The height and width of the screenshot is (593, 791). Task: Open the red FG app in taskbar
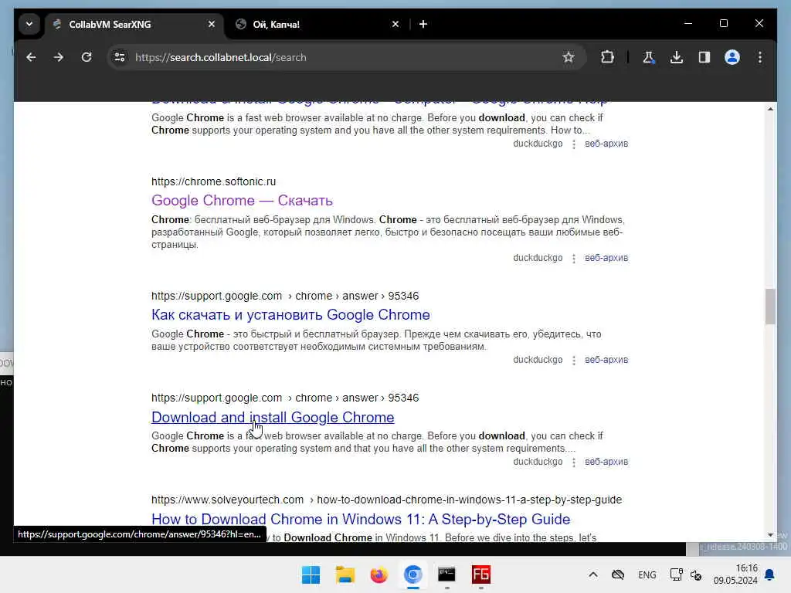pos(480,574)
